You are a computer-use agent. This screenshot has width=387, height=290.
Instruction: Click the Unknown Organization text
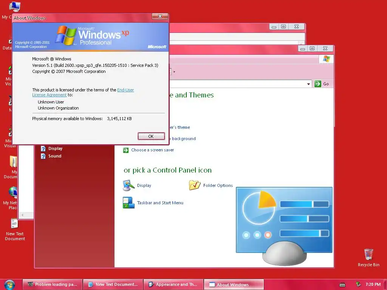point(58,108)
